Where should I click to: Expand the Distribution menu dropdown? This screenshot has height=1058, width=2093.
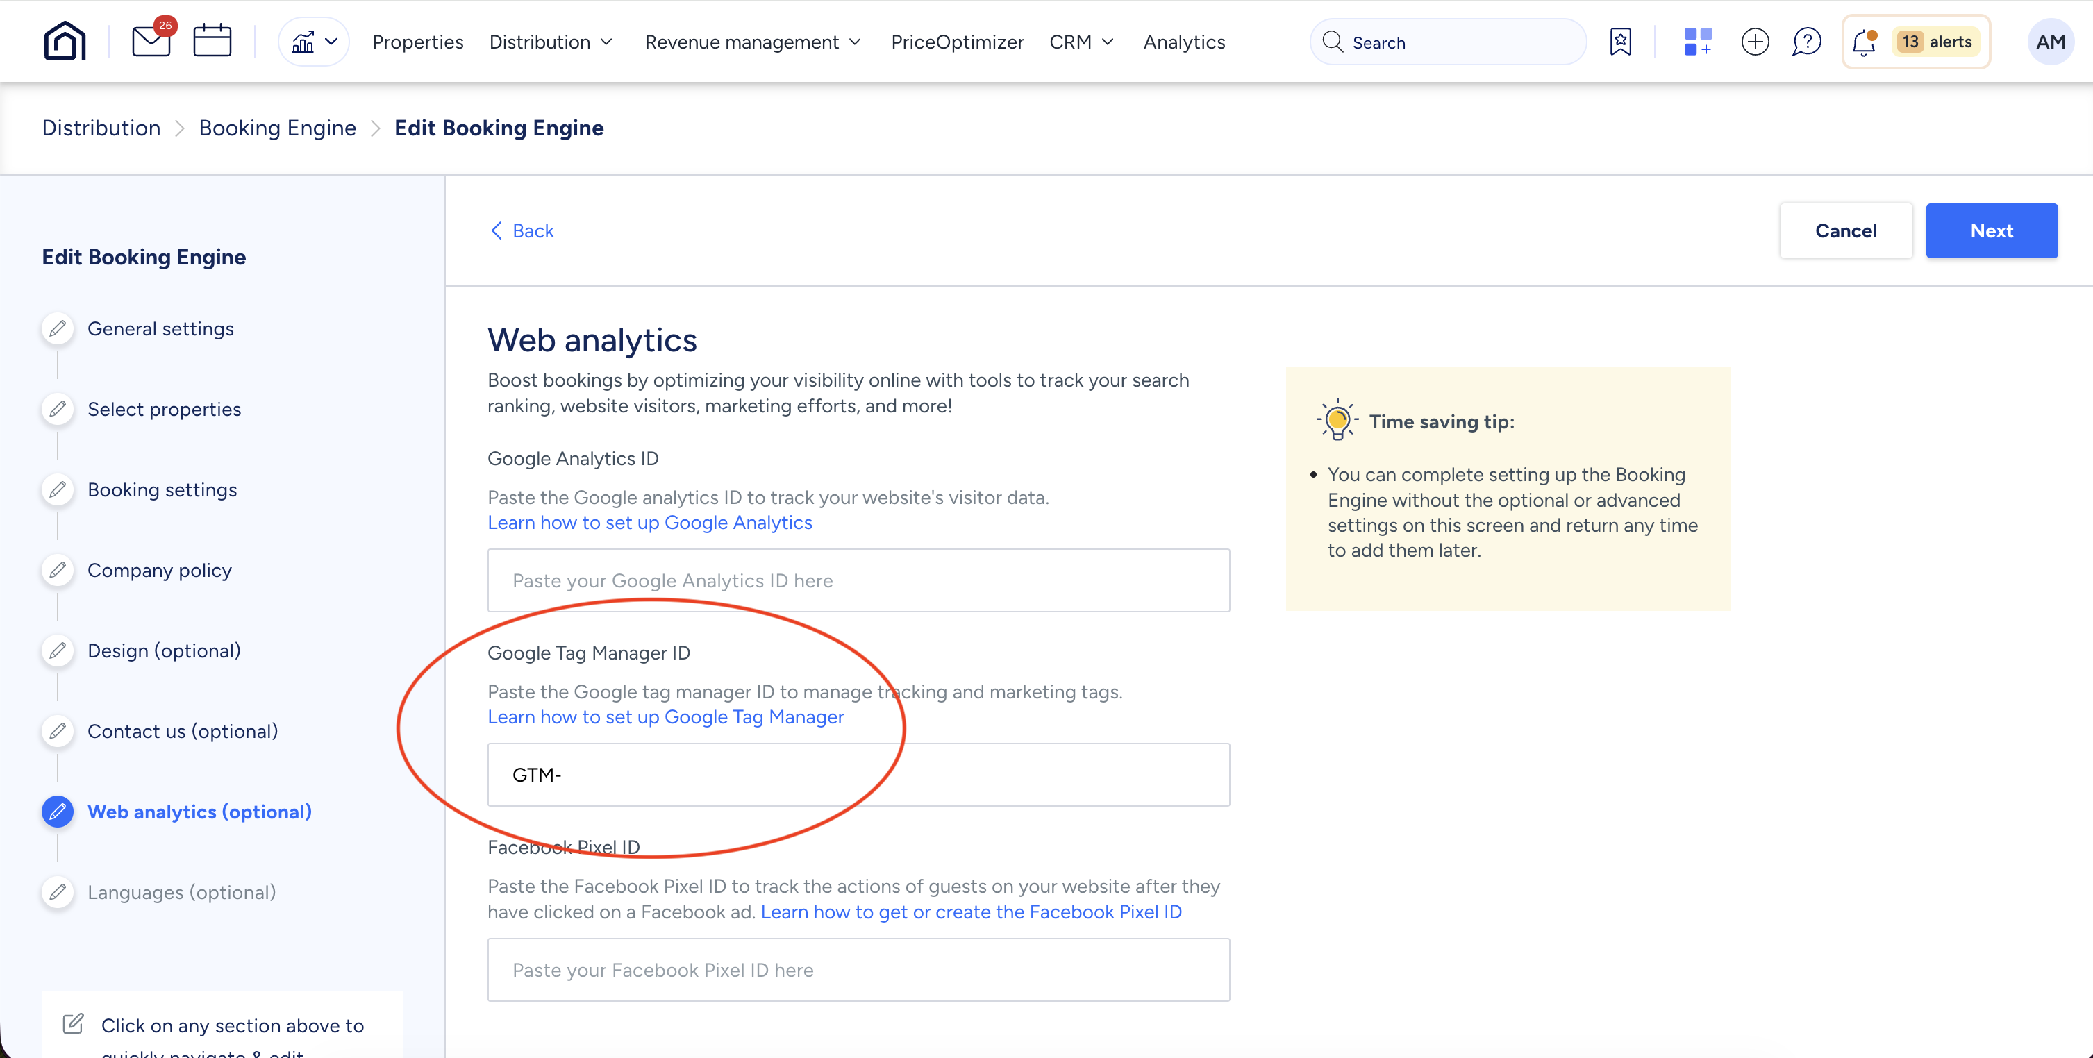pos(551,42)
